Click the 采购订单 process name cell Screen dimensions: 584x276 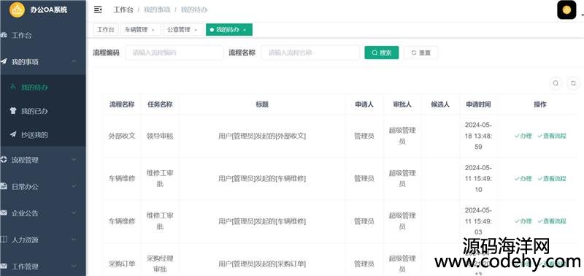point(122,264)
